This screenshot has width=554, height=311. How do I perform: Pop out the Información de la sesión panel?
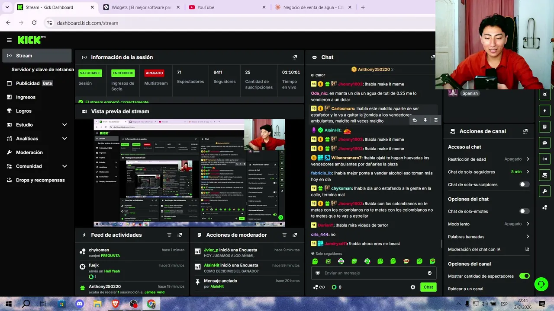pyautogui.click(x=295, y=57)
